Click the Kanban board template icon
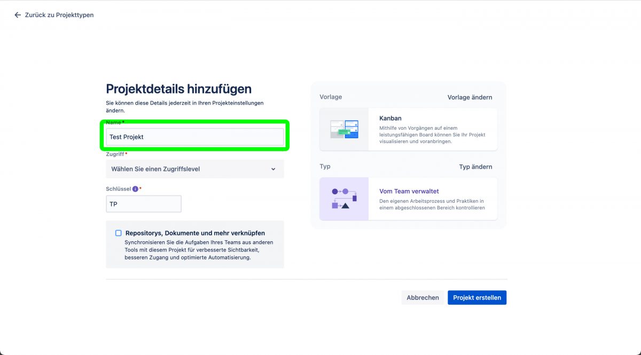The image size is (641, 355). pos(344,129)
